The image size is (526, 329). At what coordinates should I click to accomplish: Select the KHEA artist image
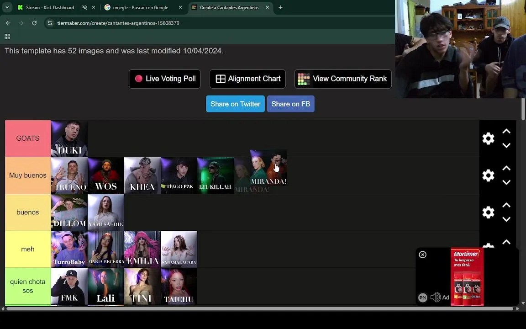(x=142, y=175)
